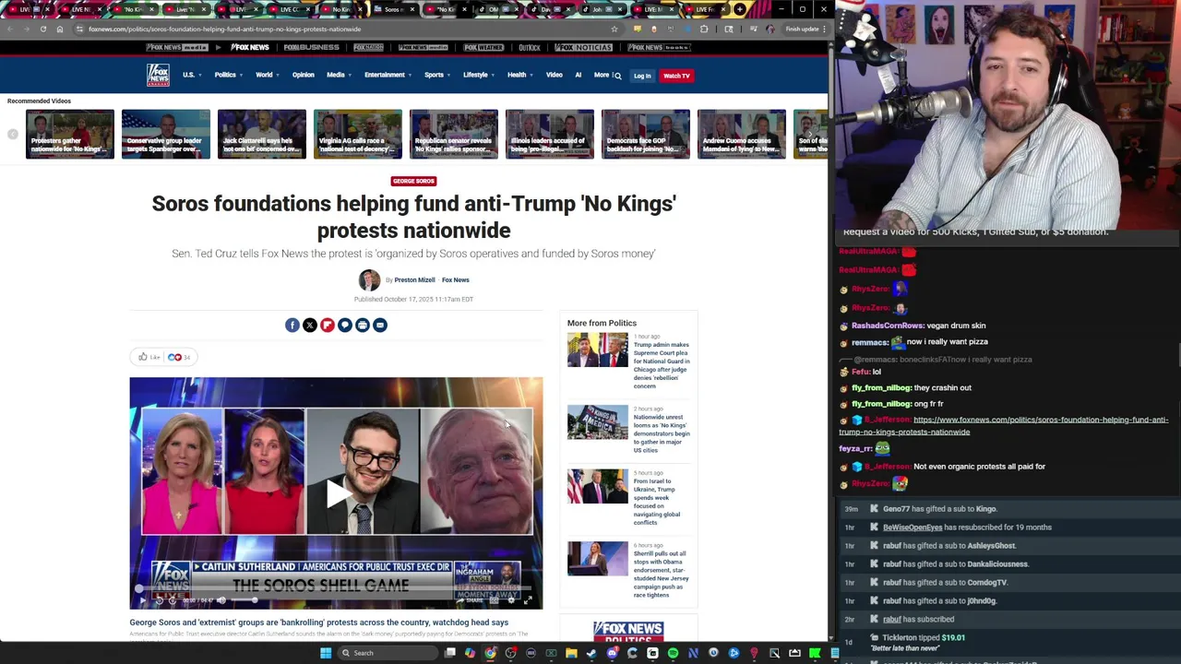
Task: Toggle the Like button under share icons
Action: 149,357
